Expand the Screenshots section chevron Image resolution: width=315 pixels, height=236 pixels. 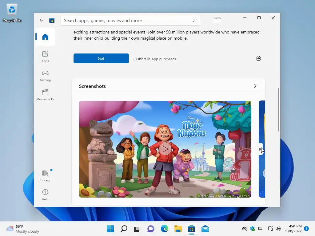coord(255,86)
